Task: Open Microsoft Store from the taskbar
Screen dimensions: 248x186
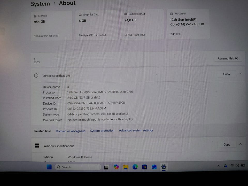Action: [145, 167]
